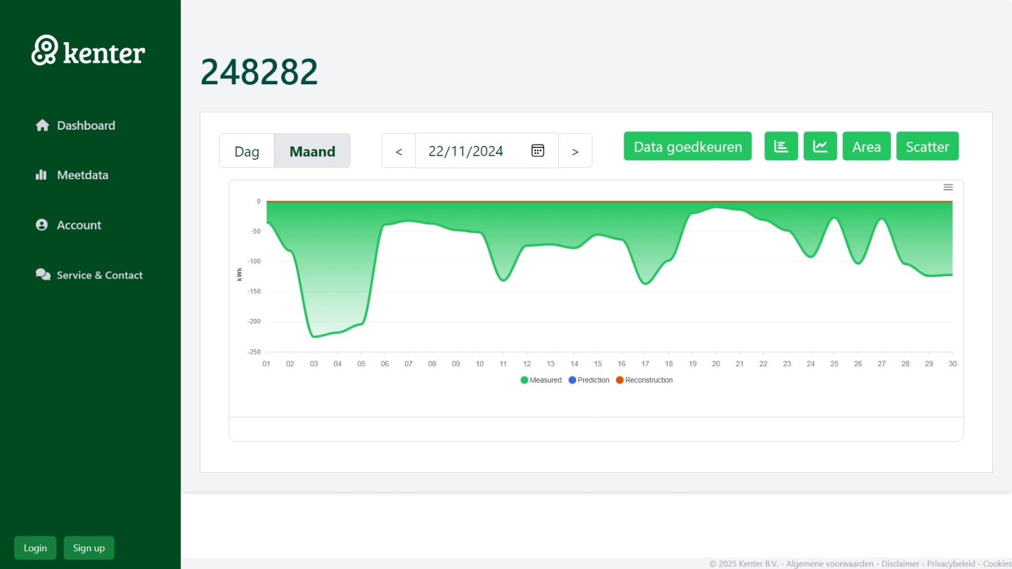Open the Privacybeleid link in the footer
The width and height of the screenshot is (1012, 569).
tap(951, 563)
